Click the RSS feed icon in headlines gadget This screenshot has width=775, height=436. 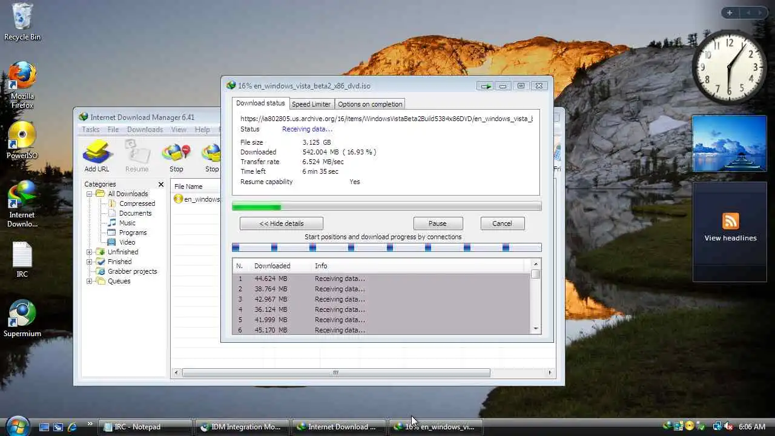pyautogui.click(x=730, y=221)
